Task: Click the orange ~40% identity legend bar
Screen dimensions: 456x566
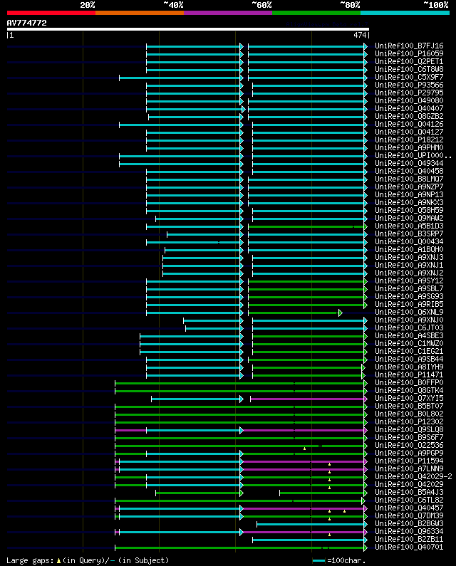Action: point(140,13)
